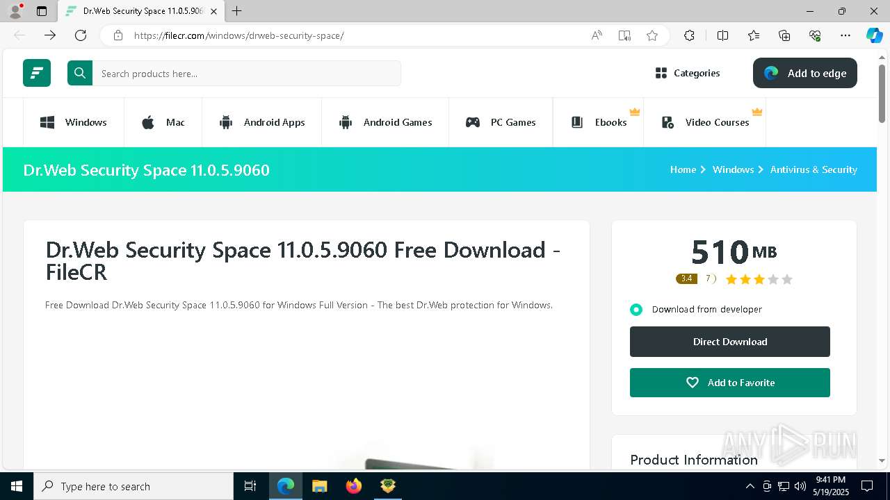This screenshot has height=500, width=890.
Task: Open the Collections icon in toolbar
Action: tap(784, 35)
